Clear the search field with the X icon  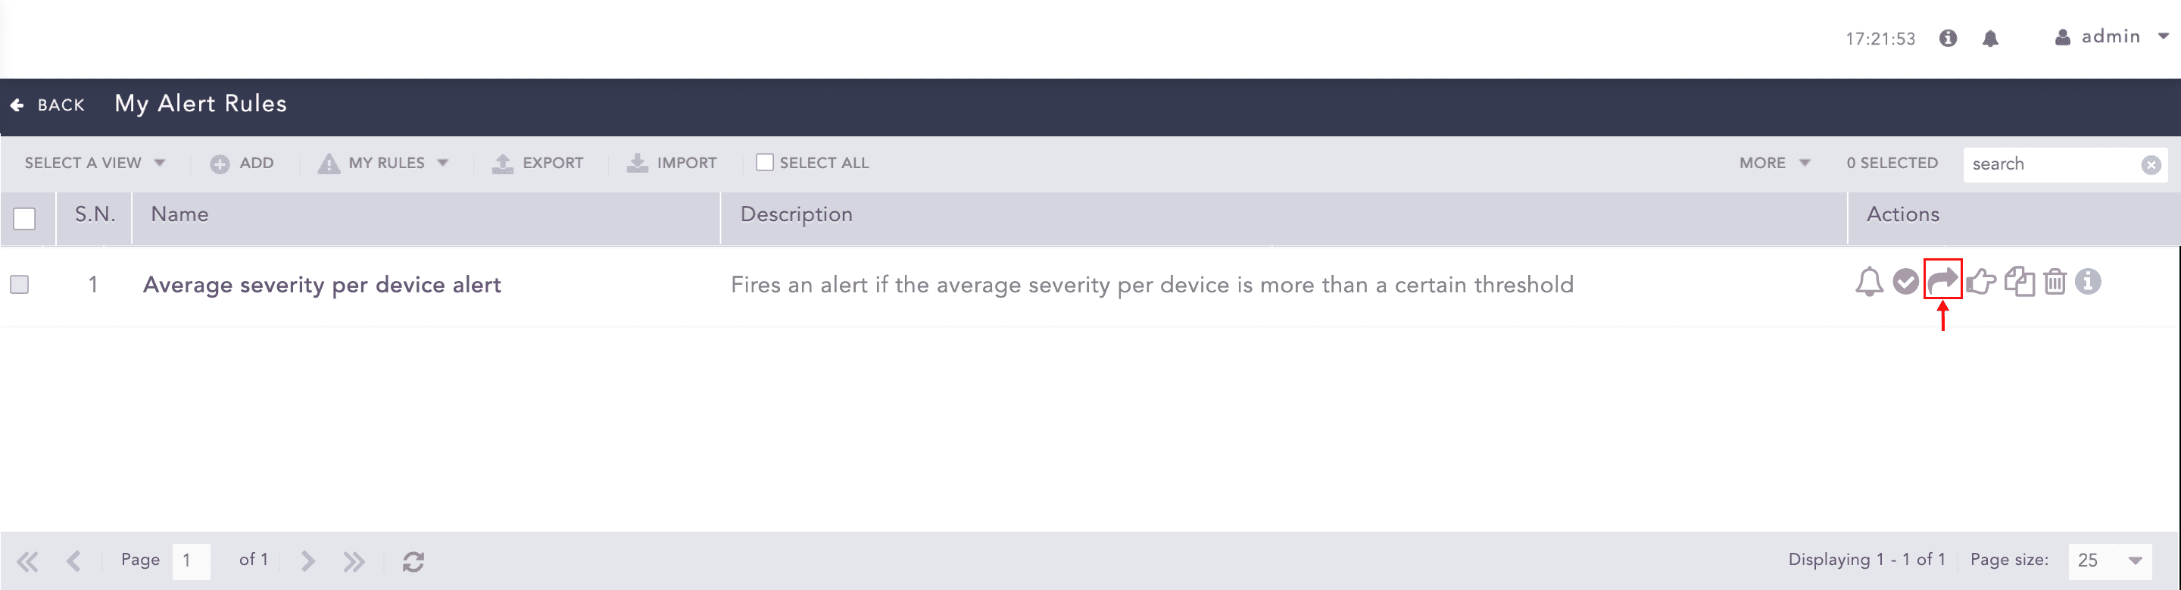[x=2151, y=165]
